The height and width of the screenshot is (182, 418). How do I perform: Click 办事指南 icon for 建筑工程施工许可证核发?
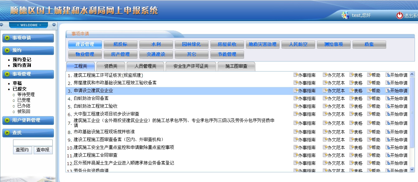(296, 75)
